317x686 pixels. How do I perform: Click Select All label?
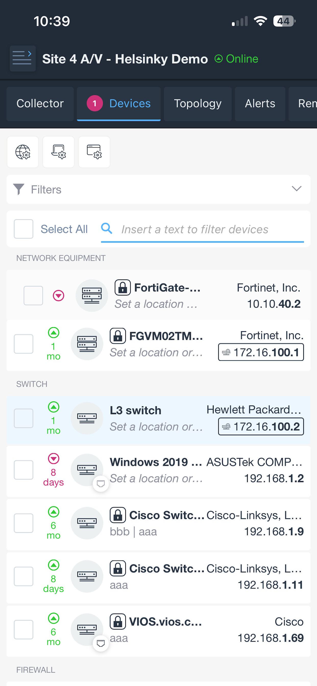pyautogui.click(x=64, y=229)
